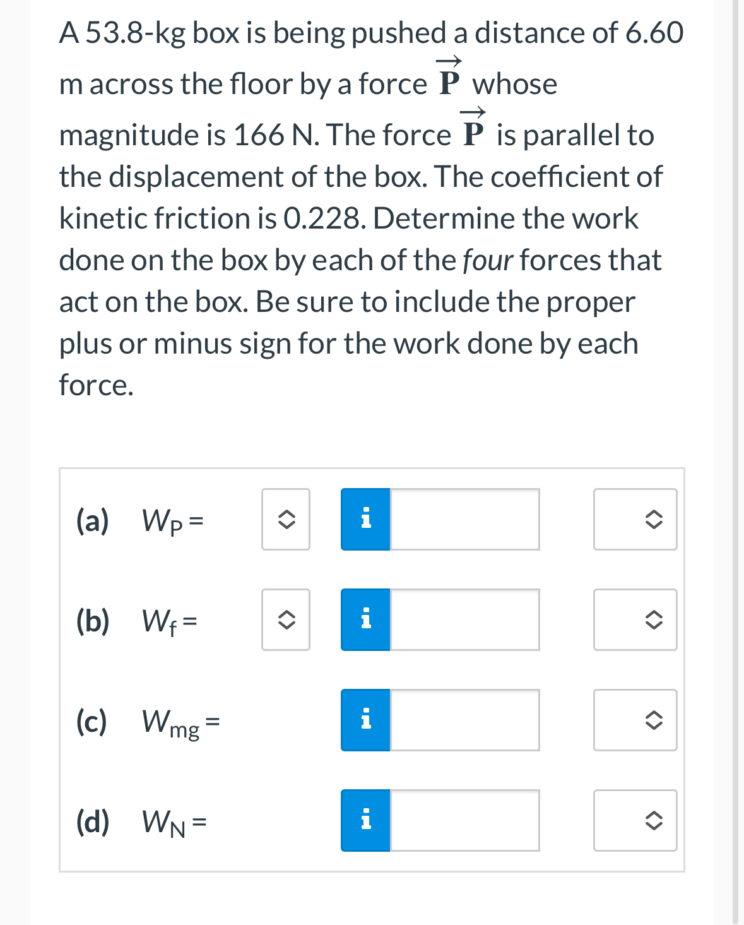Open the units dropdown for Wmg
The image size is (744, 925).
point(635,720)
